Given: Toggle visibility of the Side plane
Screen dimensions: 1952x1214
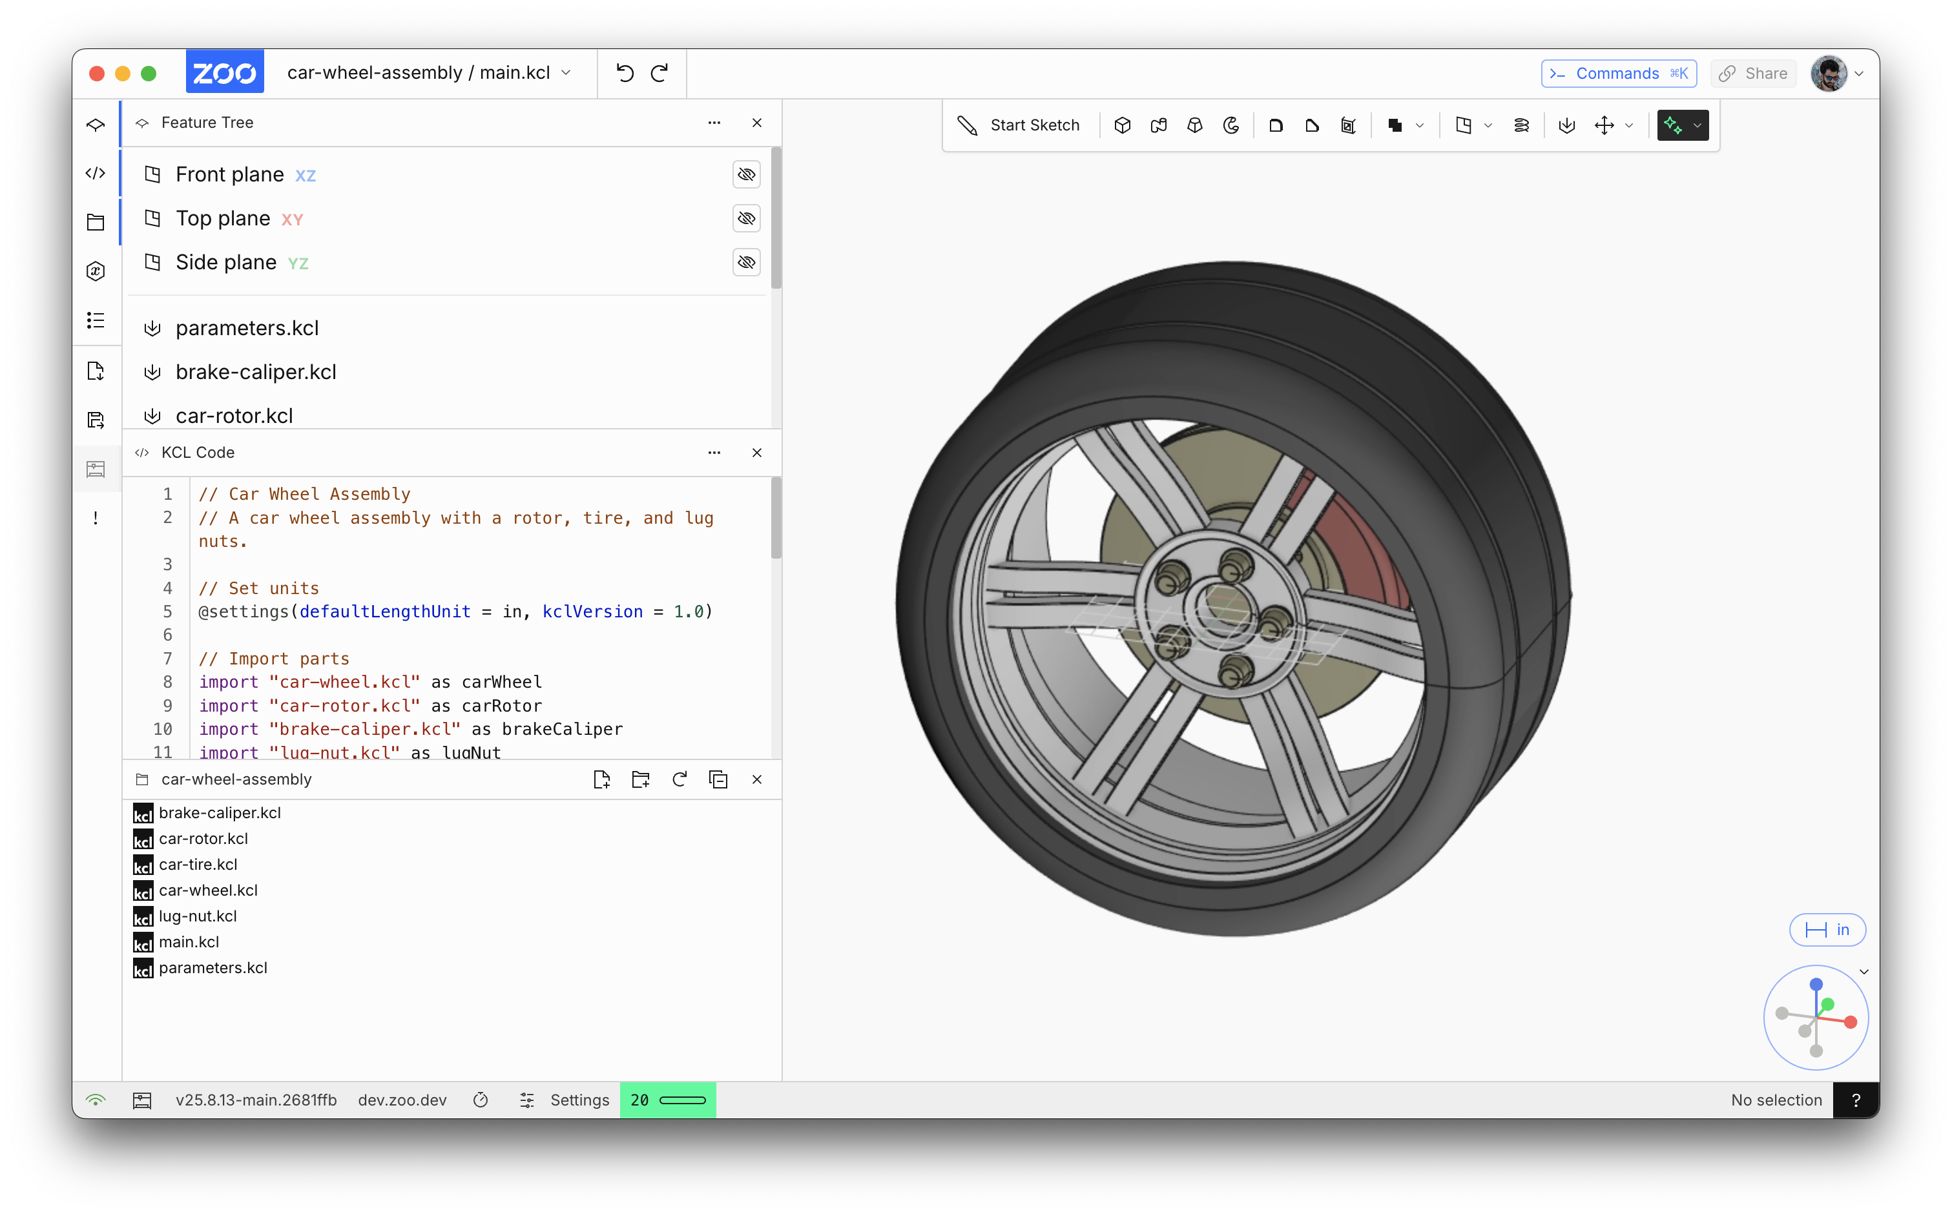Looking at the screenshot, I should point(746,262).
